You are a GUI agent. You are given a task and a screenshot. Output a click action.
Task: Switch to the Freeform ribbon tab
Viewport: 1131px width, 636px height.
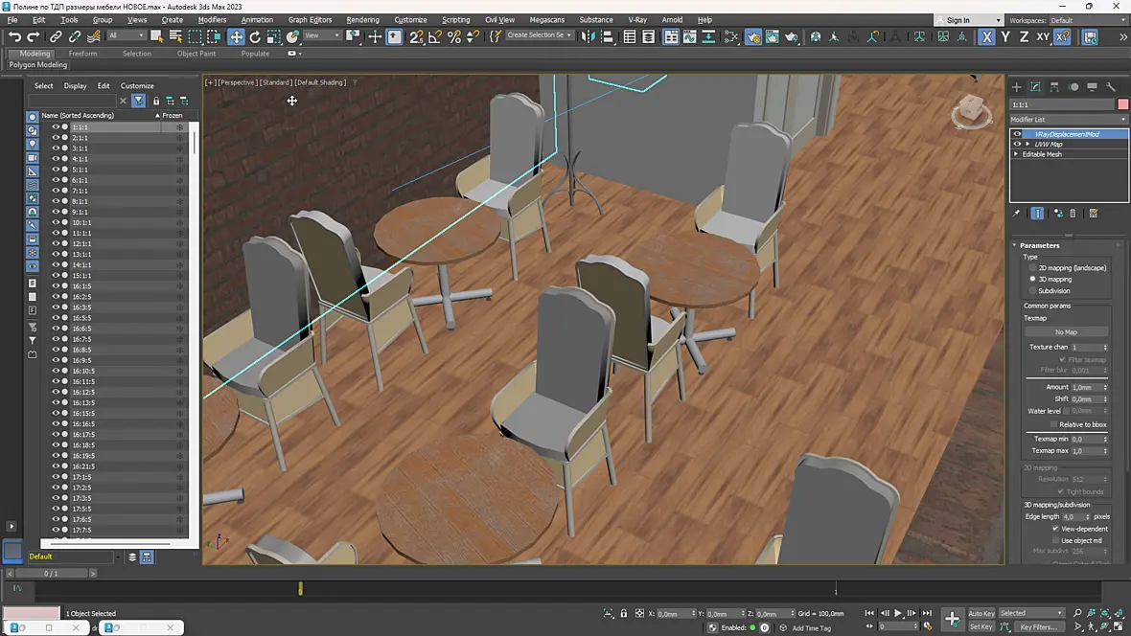83,54
